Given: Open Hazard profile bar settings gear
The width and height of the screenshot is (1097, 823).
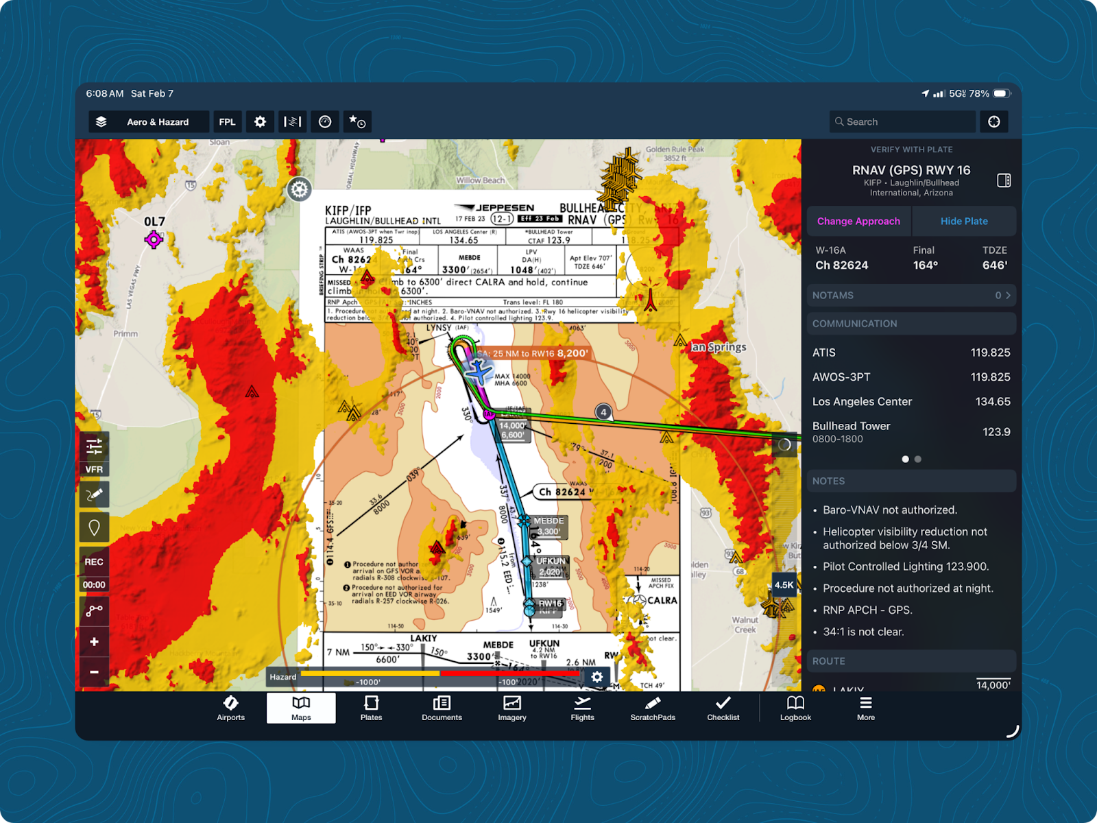Looking at the screenshot, I should pyautogui.click(x=597, y=677).
